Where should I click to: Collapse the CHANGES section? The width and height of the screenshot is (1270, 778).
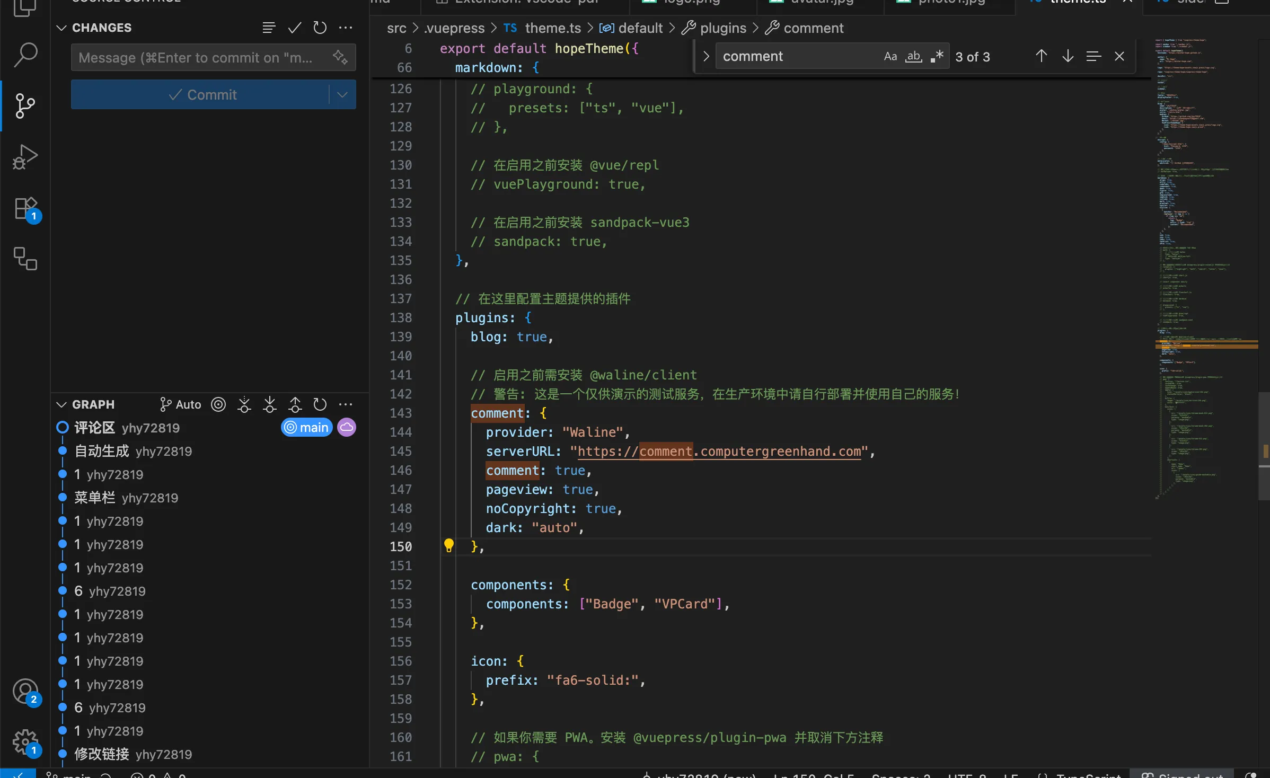[x=61, y=28]
